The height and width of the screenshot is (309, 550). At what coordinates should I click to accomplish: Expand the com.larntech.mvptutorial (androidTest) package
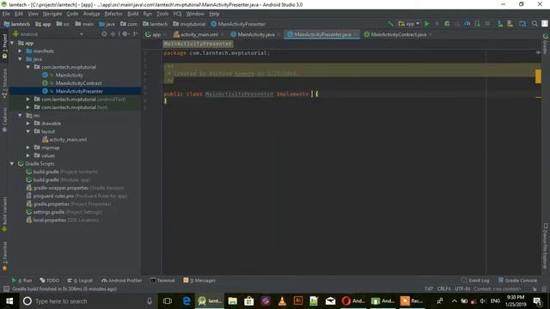[x=28, y=100]
